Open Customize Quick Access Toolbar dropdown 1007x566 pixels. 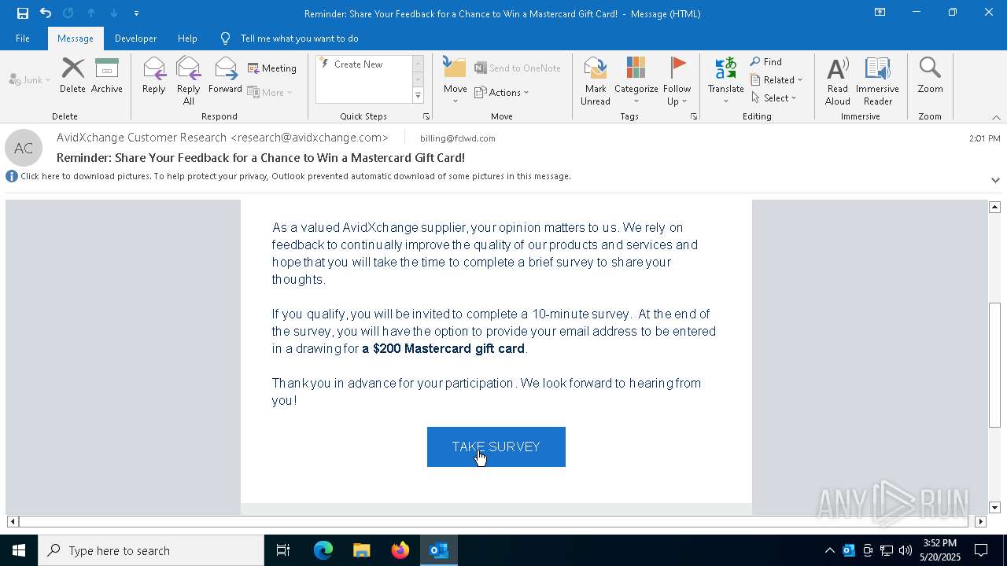[x=136, y=13]
